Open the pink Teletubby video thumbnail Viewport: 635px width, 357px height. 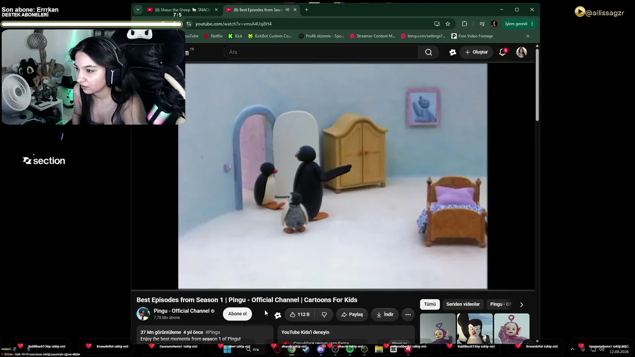(x=511, y=328)
